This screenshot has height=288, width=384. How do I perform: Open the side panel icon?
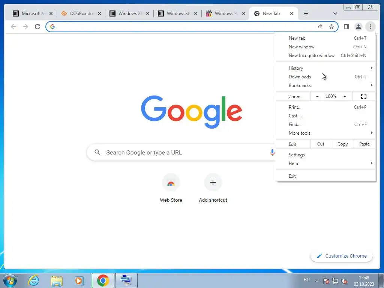pyautogui.click(x=346, y=27)
